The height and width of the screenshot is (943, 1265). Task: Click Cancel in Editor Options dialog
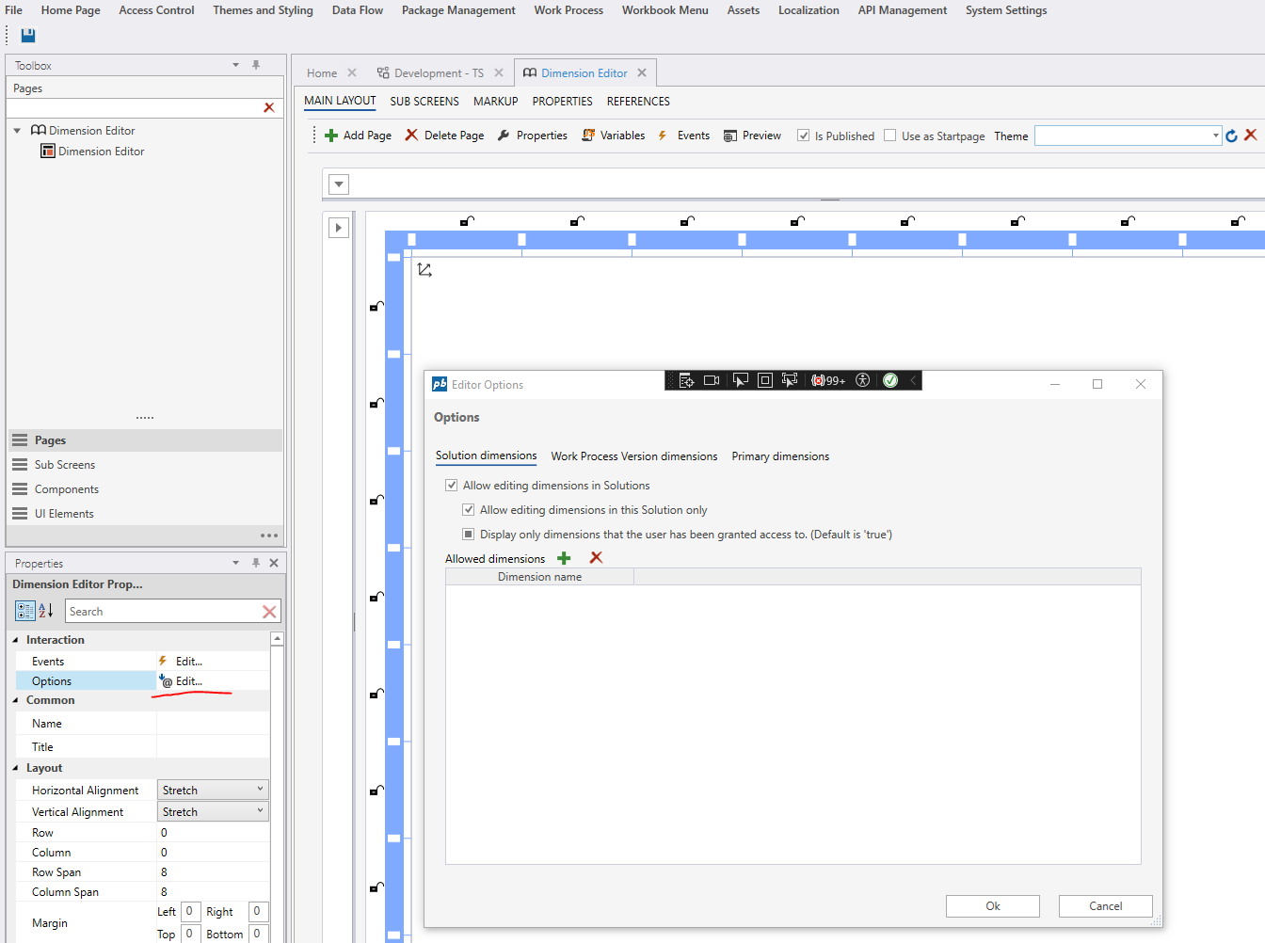point(1106,906)
